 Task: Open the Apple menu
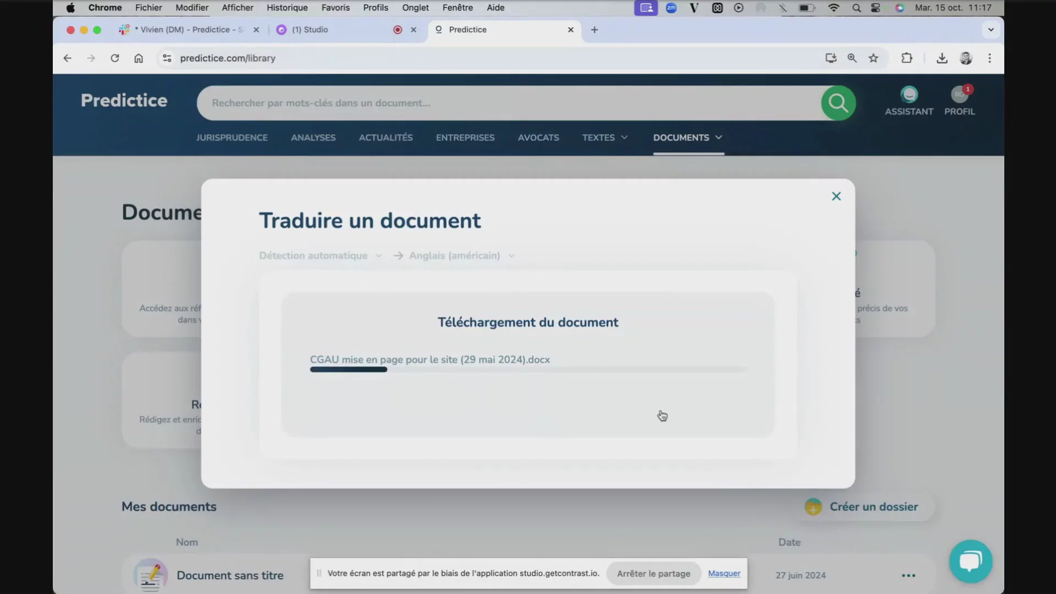pos(70,8)
